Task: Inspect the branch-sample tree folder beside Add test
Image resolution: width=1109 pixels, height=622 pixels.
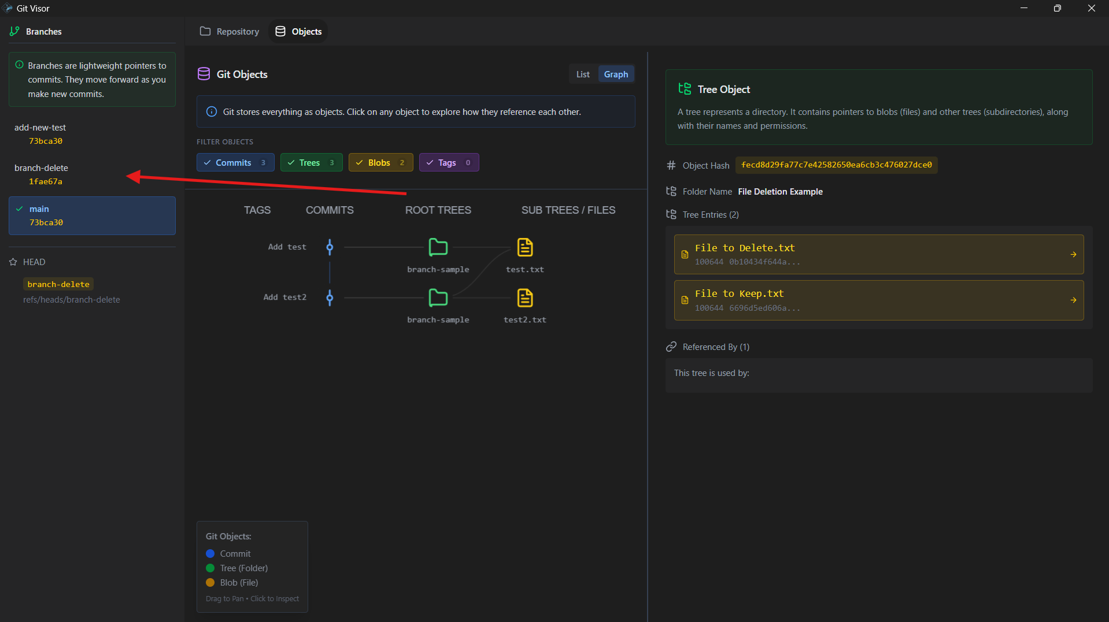Action: 438,247
